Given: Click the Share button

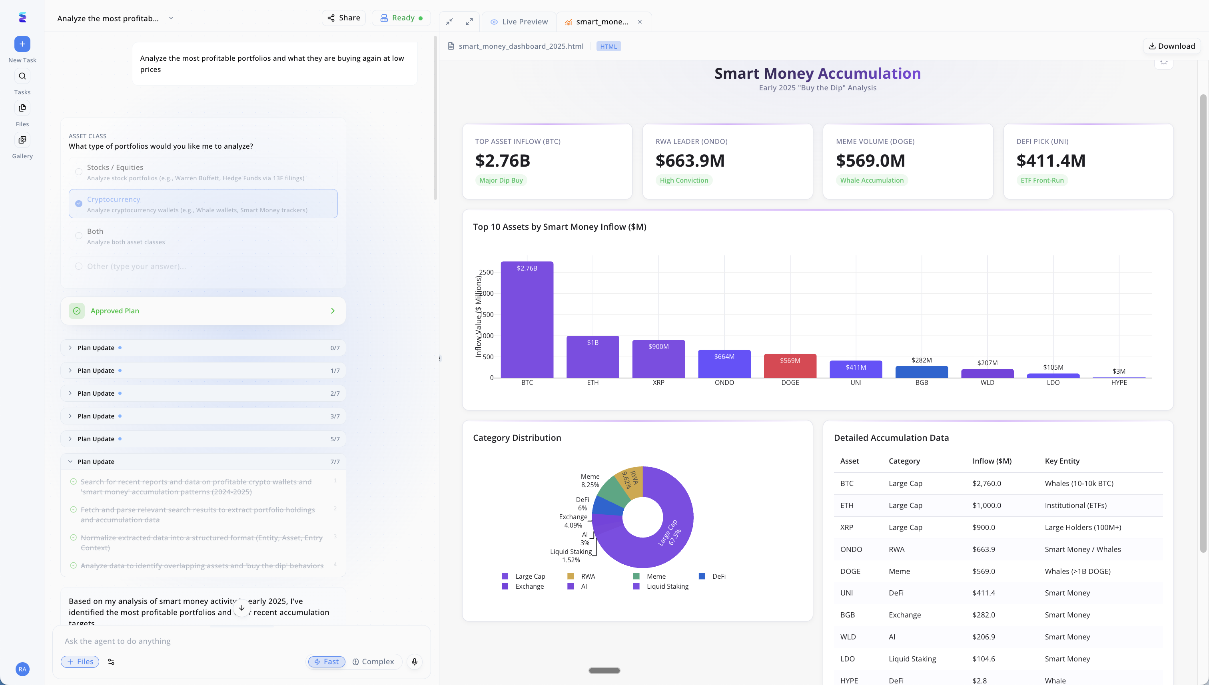Looking at the screenshot, I should pos(343,18).
